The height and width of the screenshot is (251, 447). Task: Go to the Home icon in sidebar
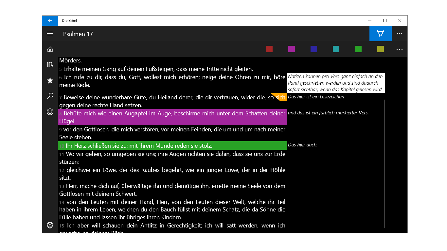tap(50, 49)
